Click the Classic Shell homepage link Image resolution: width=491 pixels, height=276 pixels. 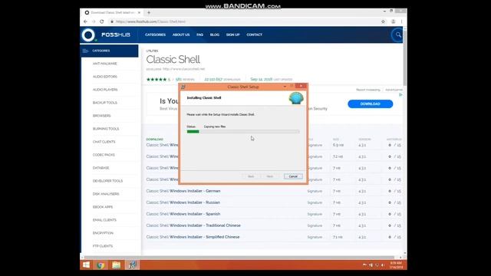coord(183,69)
